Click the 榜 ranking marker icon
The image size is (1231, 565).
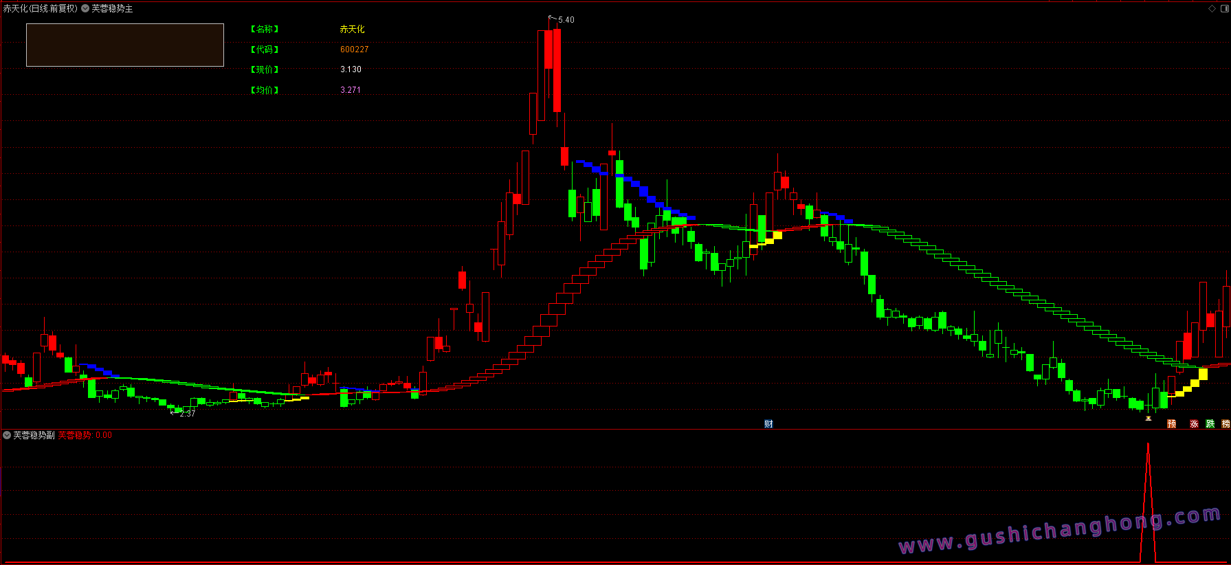[1226, 424]
